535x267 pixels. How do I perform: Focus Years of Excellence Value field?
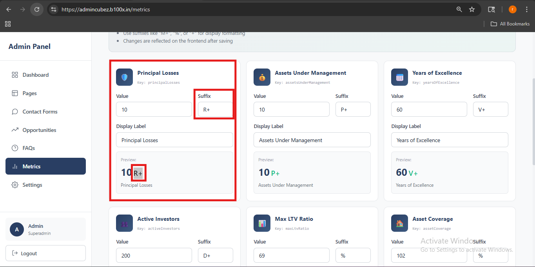click(429, 109)
